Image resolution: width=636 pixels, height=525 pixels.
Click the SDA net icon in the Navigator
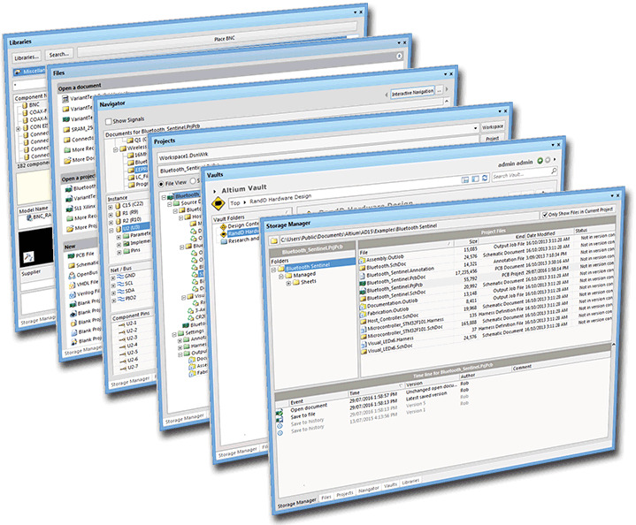coord(120,292)
